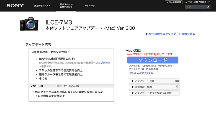Image resolution: width=216 pixels, height=118 pixels.
Task: Select ファイルサイズ:約 303 MB text
Action: point(143,69)
